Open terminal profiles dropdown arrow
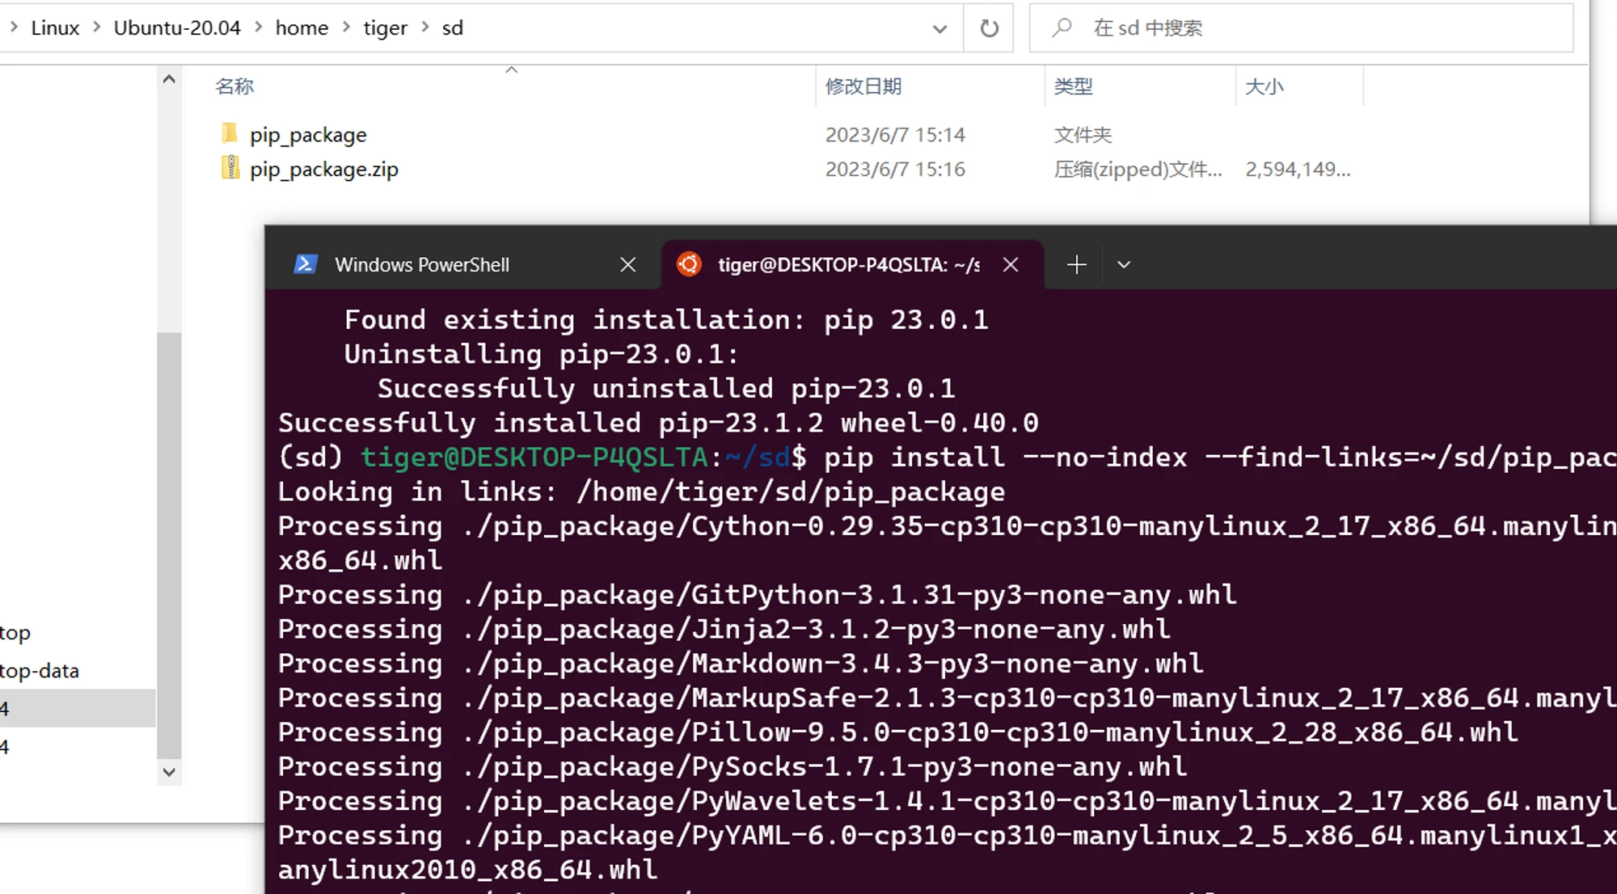This screenshot has width=1617, height=894. [1124, 264]
